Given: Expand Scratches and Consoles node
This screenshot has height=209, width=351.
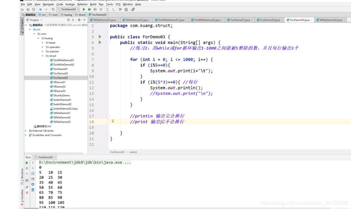Looking at the screenshot, I should tap(26, 135).
